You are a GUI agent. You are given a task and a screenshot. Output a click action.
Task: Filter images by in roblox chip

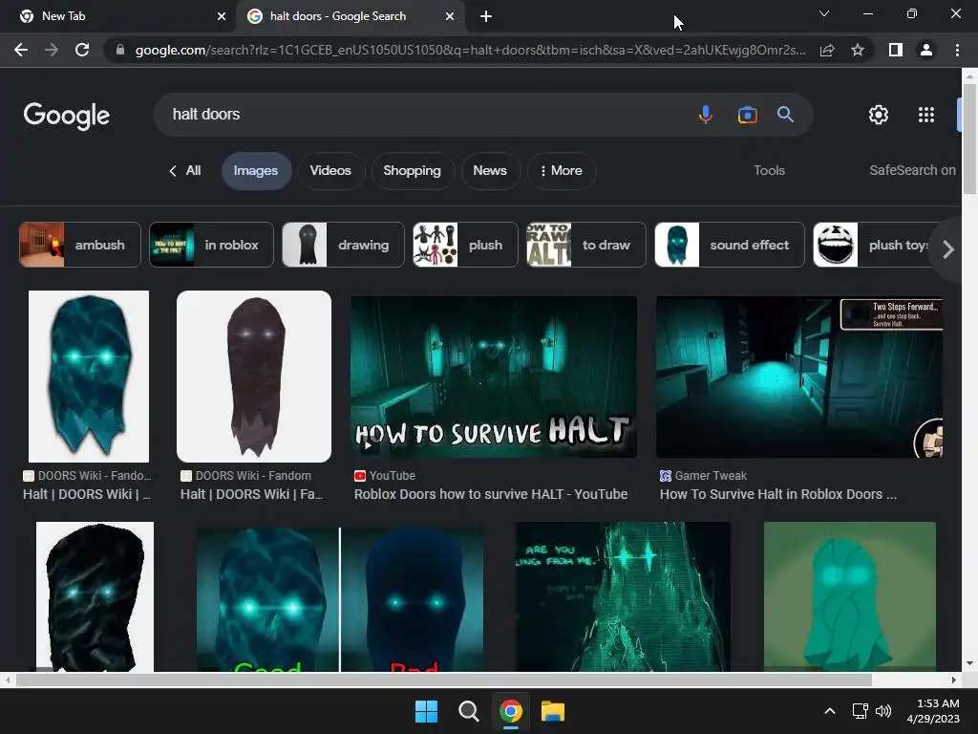tap(211, 245)
